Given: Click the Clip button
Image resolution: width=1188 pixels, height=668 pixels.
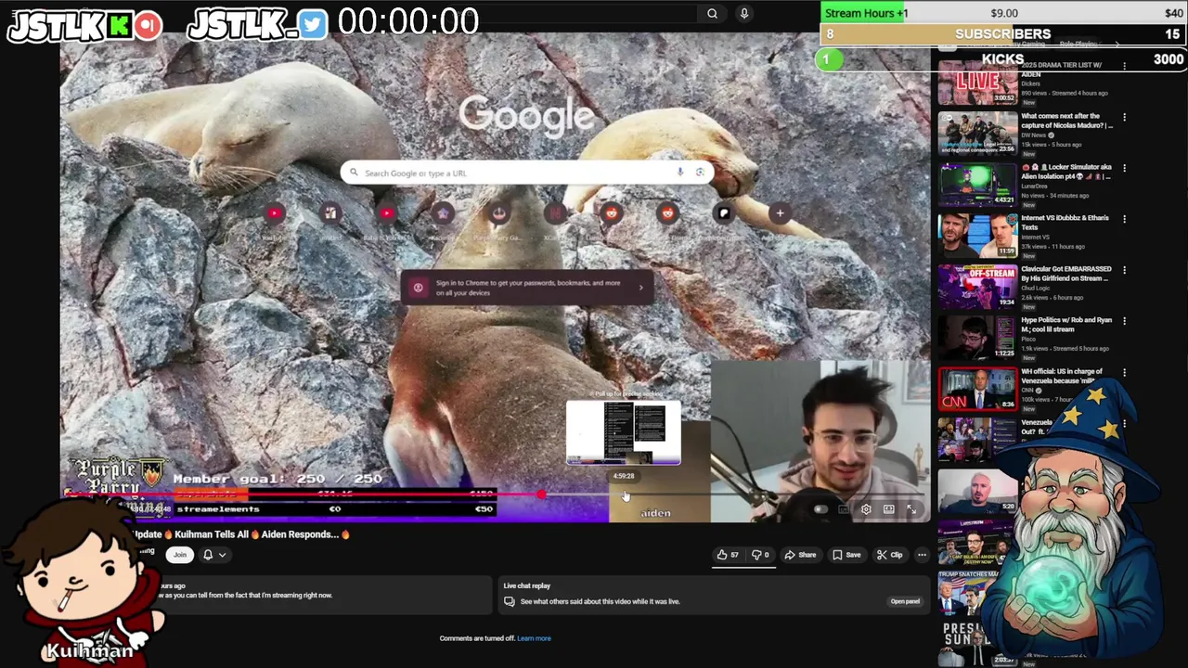Looking at the screenshot, I should 889,555.
